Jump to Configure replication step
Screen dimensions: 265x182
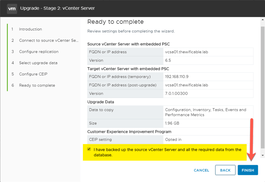[x=39, y=52]
